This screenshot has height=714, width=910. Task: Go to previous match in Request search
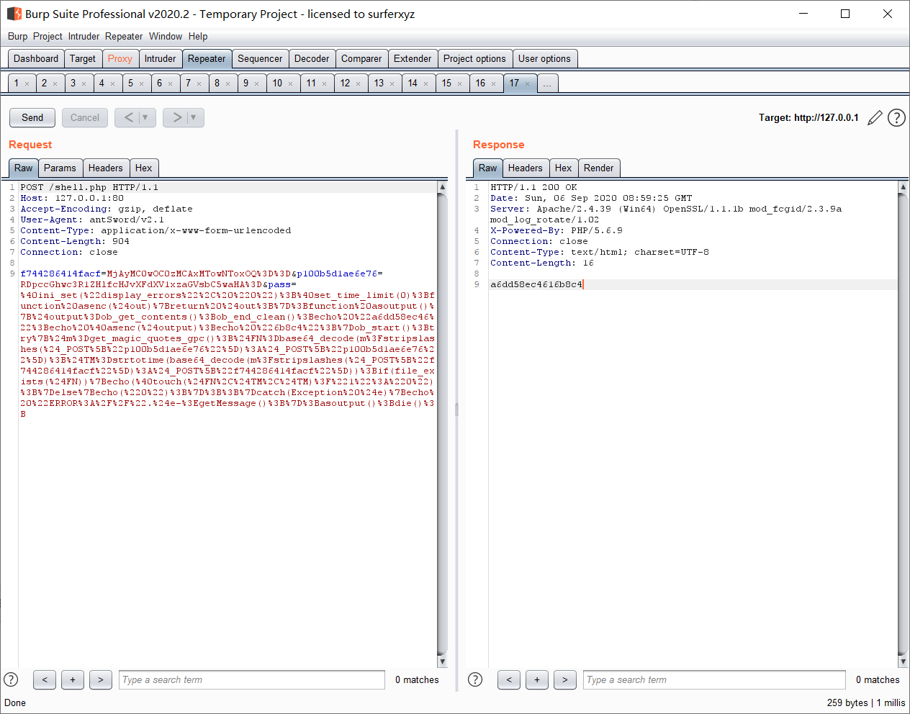pyautogui.click(x=45, y=679)
